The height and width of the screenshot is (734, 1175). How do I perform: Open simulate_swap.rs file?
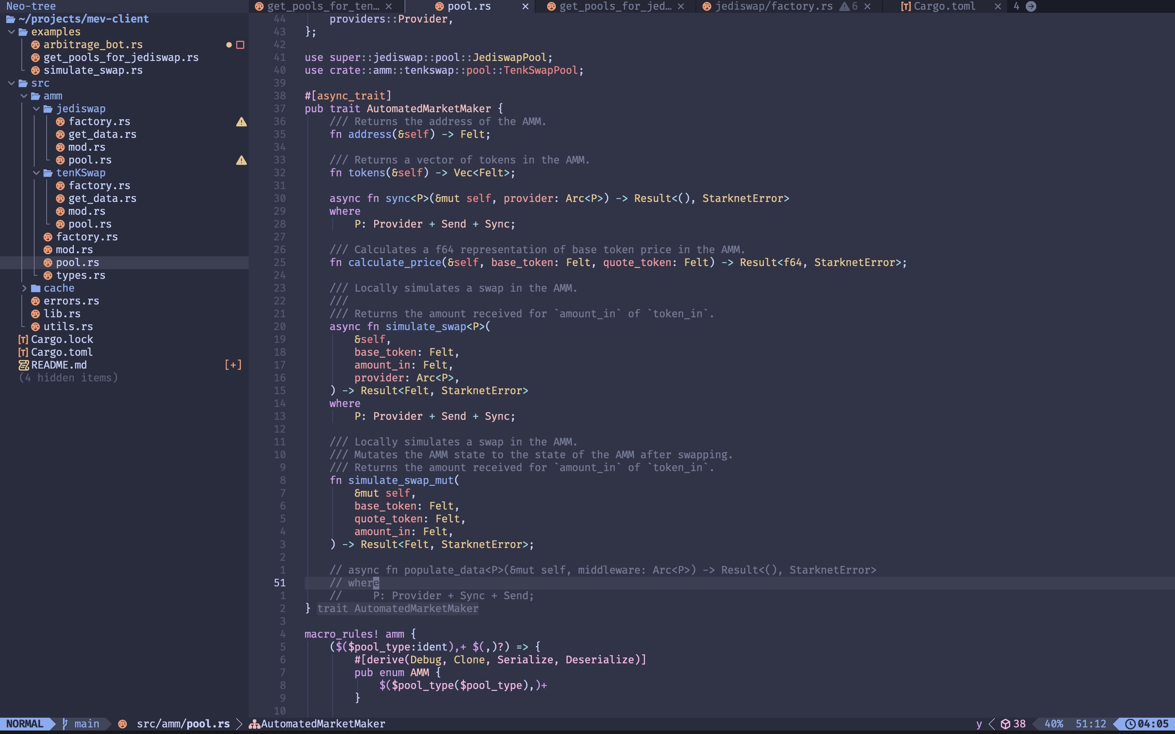pos(93,70)
